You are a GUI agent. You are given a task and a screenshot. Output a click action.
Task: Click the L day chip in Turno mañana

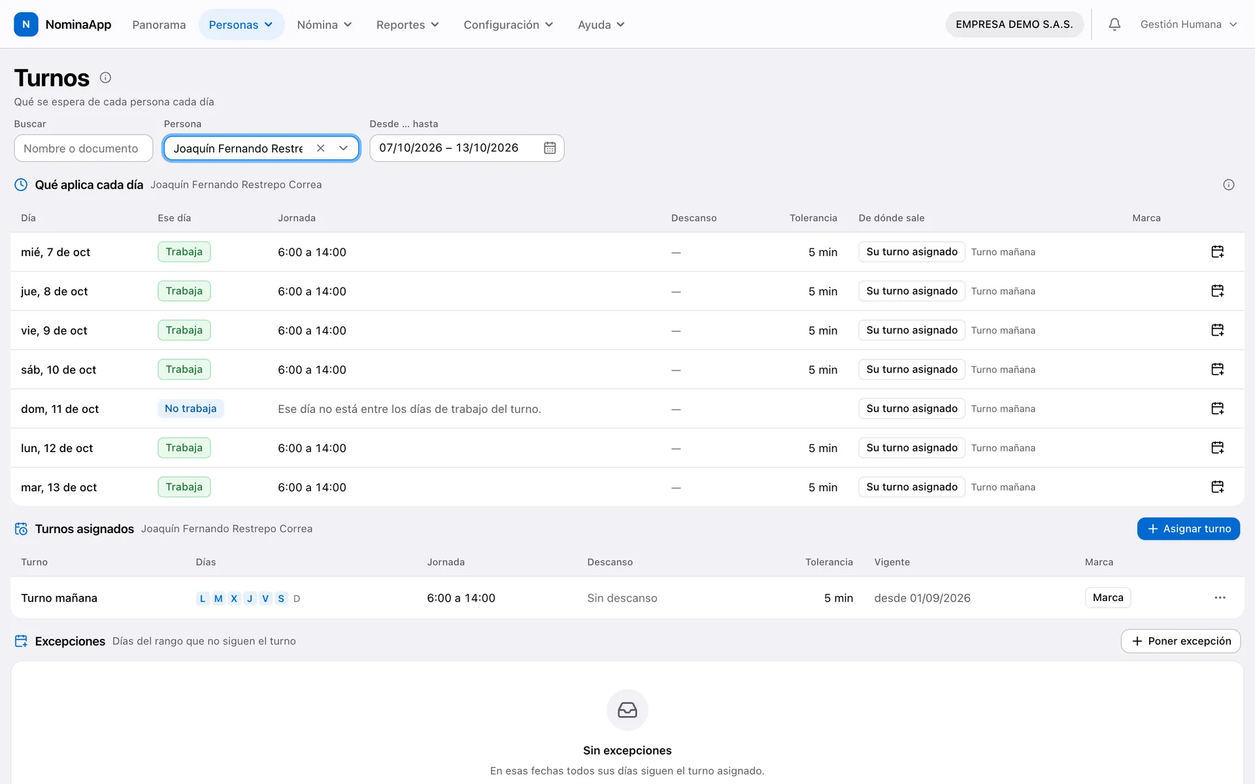pos(203,598)
